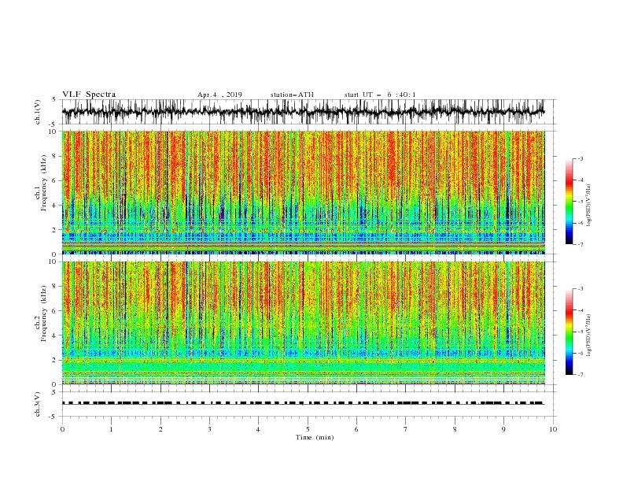623x482 pixels.
Task: Click the ch.1 waveform voltage trace
Action: click(x=303, y=112)
